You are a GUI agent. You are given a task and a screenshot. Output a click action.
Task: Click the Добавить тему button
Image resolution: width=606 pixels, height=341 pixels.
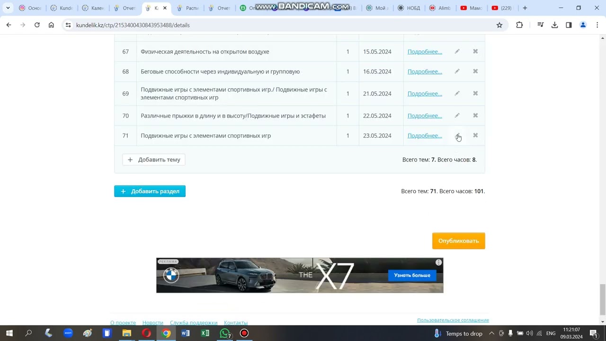coord(154,160)
